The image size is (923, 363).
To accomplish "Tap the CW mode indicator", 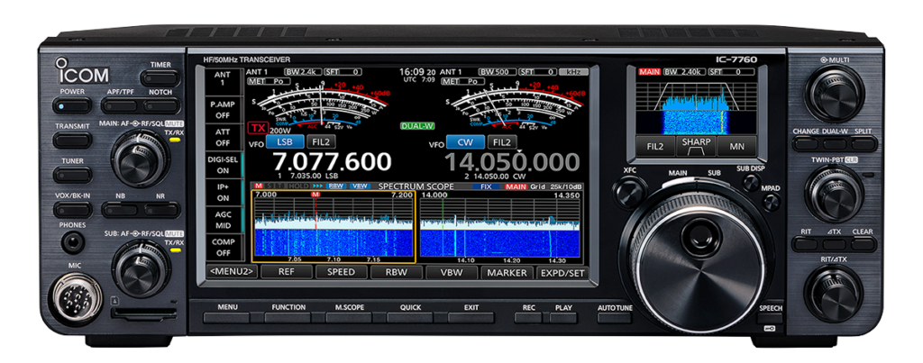I will click(465, 141).
